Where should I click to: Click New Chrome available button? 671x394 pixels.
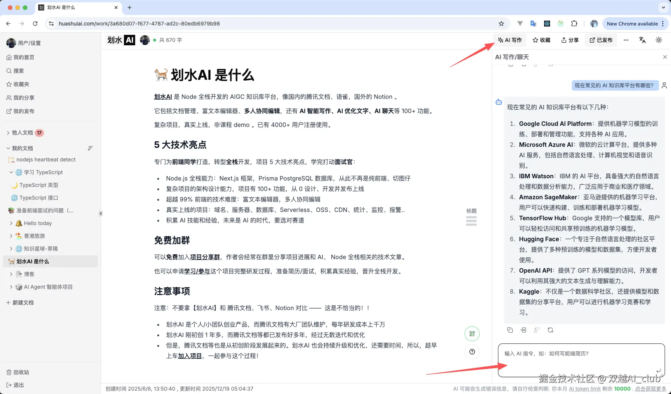click(x=635, y=24)
